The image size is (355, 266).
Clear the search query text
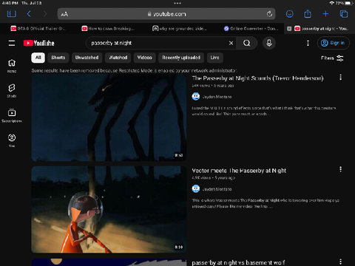click(x=231, y=43)
